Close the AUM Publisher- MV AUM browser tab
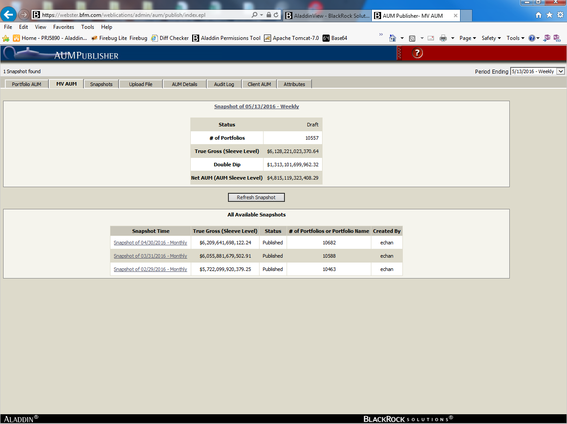This screenshot has height=424, width=567. point(456,16)
